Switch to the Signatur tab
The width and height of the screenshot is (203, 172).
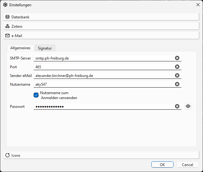(x=45, y=48)
